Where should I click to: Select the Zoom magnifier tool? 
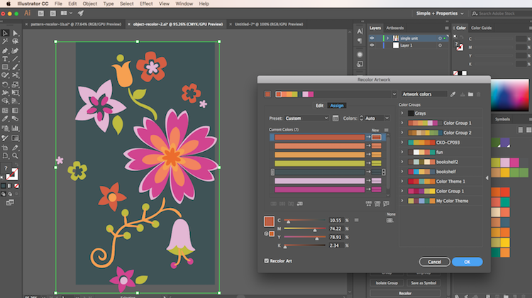[16, 154]
